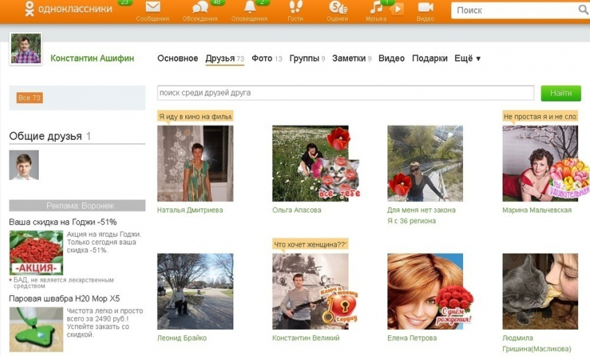Switch to Видео profile tab
The width and height of the screenshot is (590, 356).
pos(391,58)
